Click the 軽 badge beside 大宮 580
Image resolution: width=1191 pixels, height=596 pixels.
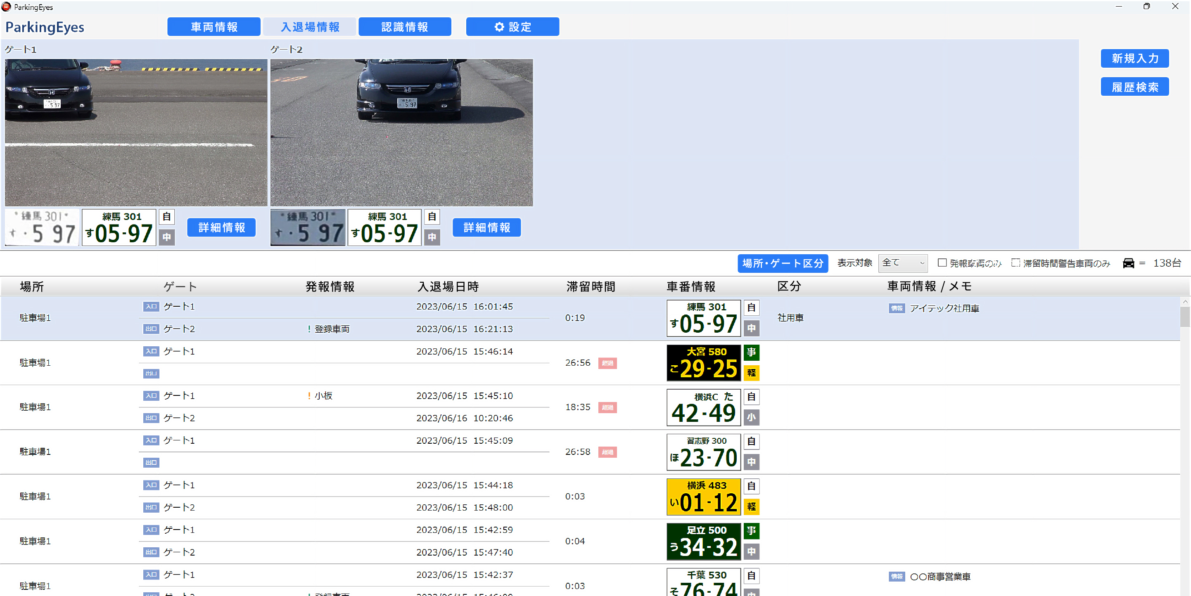[x=752, y=373]
